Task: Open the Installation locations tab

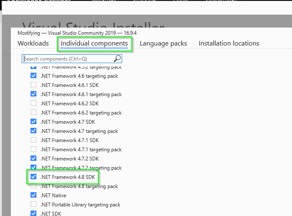Action: point(229,43)
